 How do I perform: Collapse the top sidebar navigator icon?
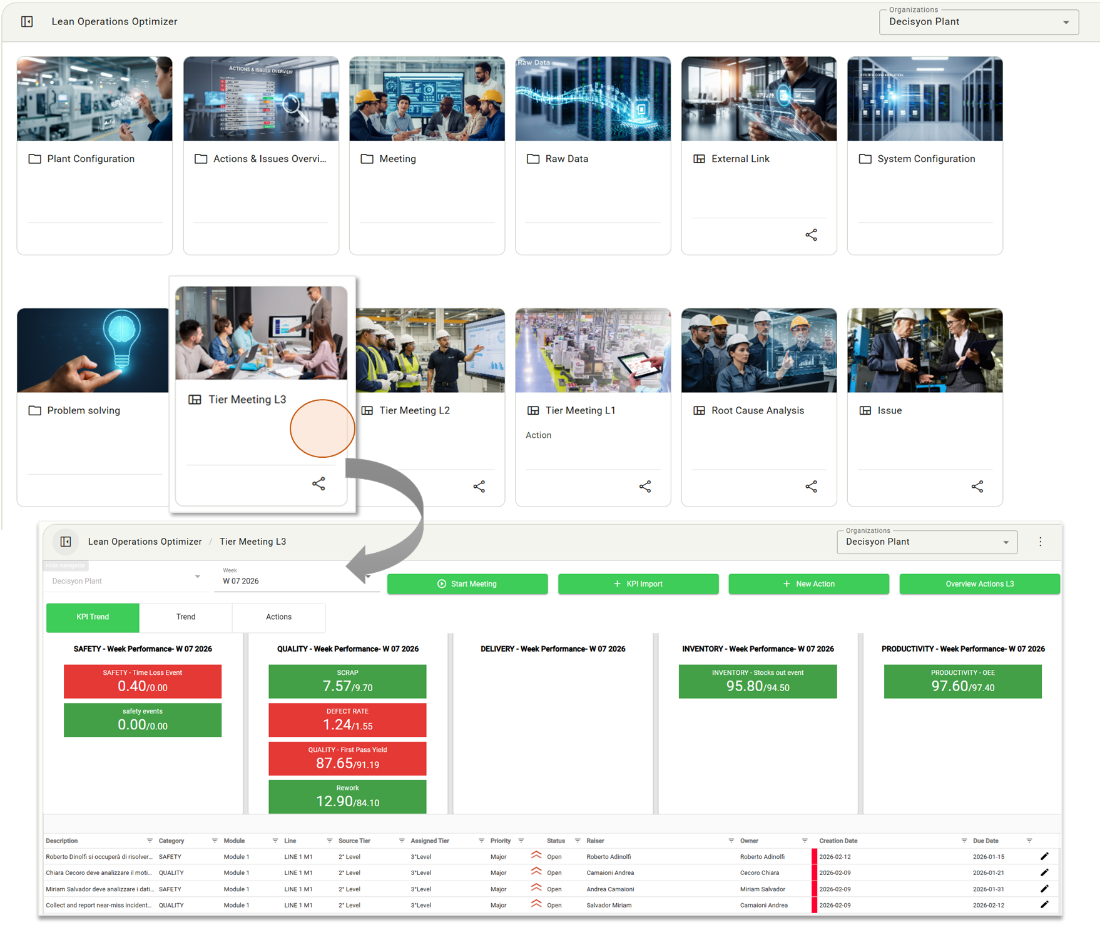coord(27,22)
